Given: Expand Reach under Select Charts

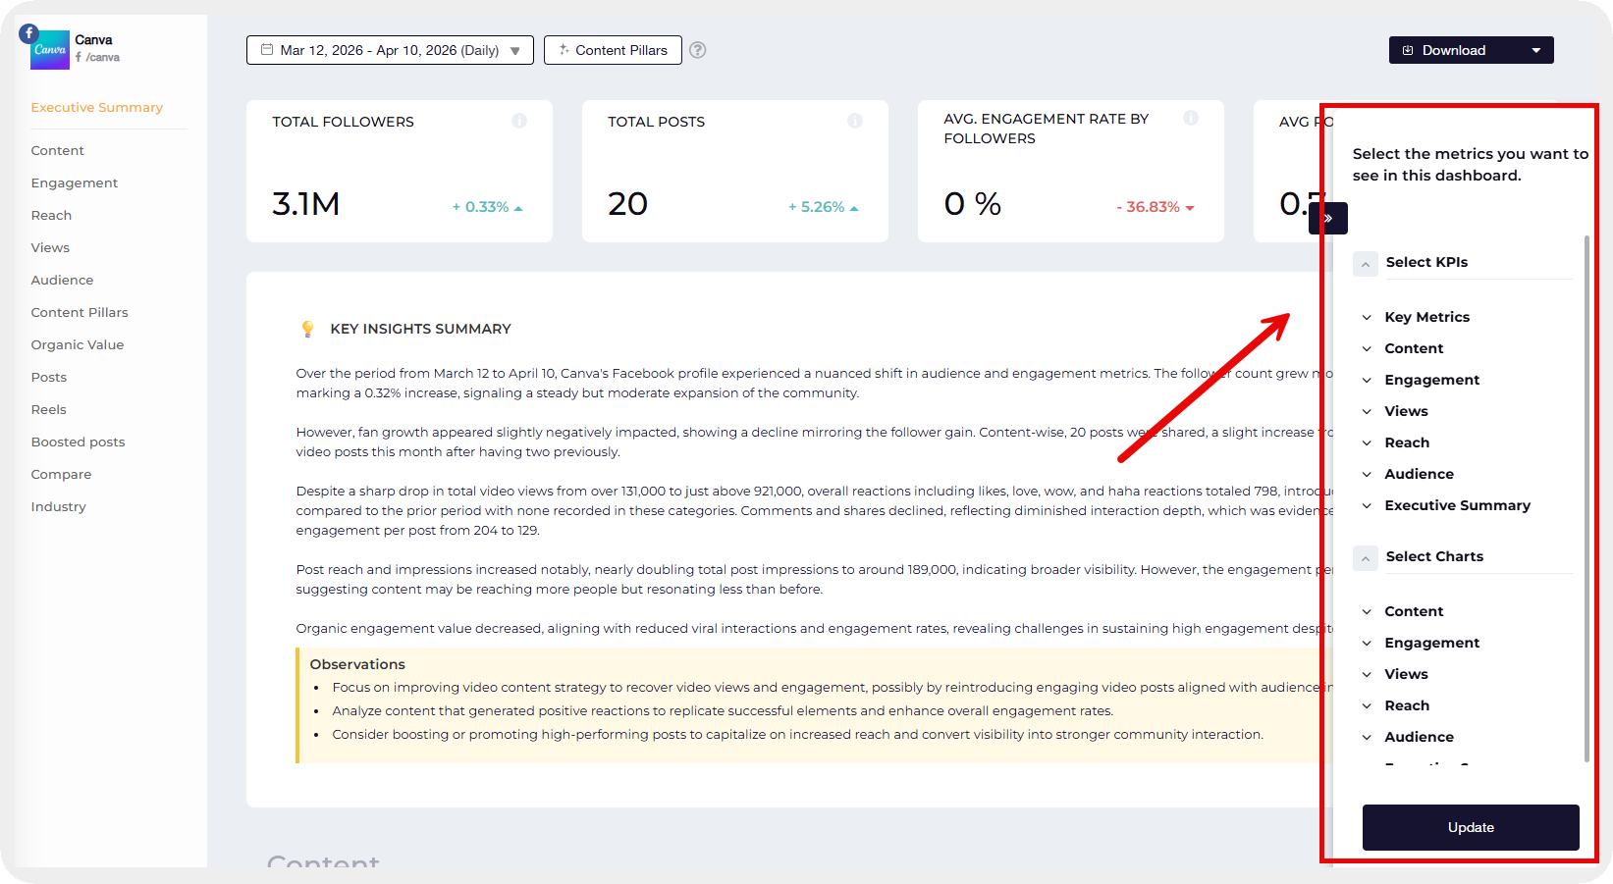Looking at the screenshot, I should [1367, 705].
